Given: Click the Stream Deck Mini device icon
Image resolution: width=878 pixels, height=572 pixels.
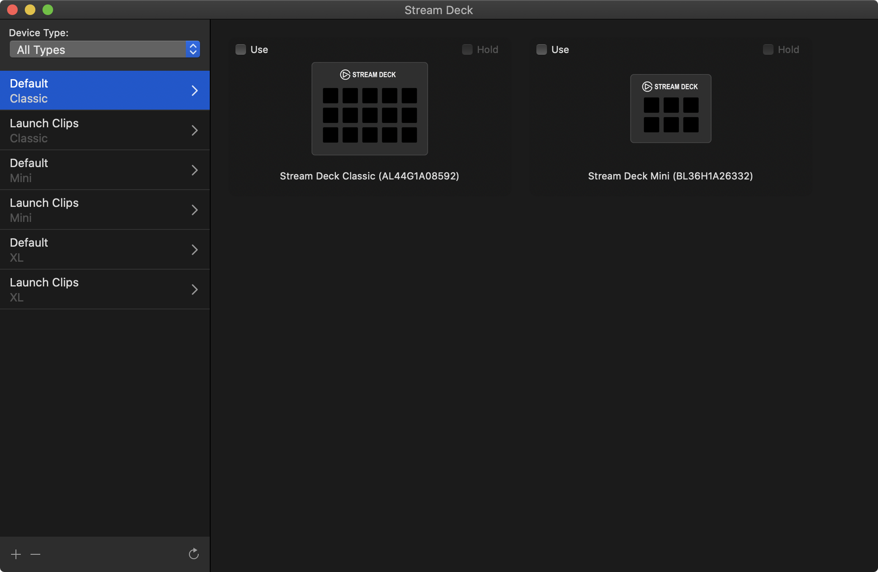Looking at the screenshot, I should tap(670, 107).
